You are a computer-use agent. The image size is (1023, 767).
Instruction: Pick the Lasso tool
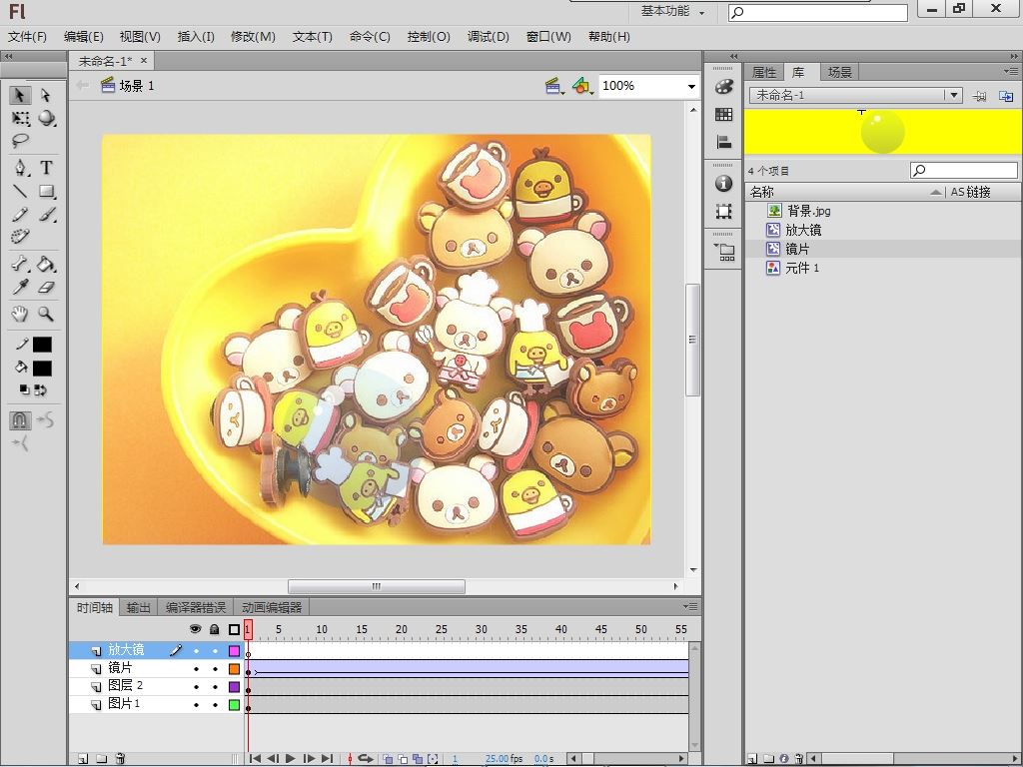(20, 140)
